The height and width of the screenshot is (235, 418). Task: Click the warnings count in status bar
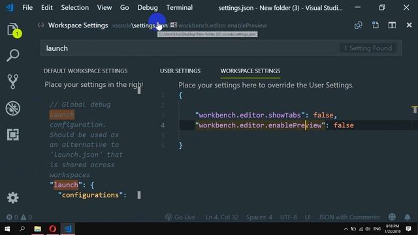click(x=26, y=217)
